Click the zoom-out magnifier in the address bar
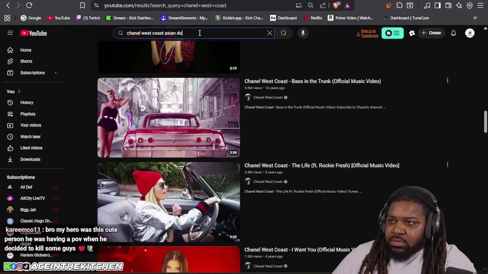Viewport: 488px width, 274px height. pos(311,5)
